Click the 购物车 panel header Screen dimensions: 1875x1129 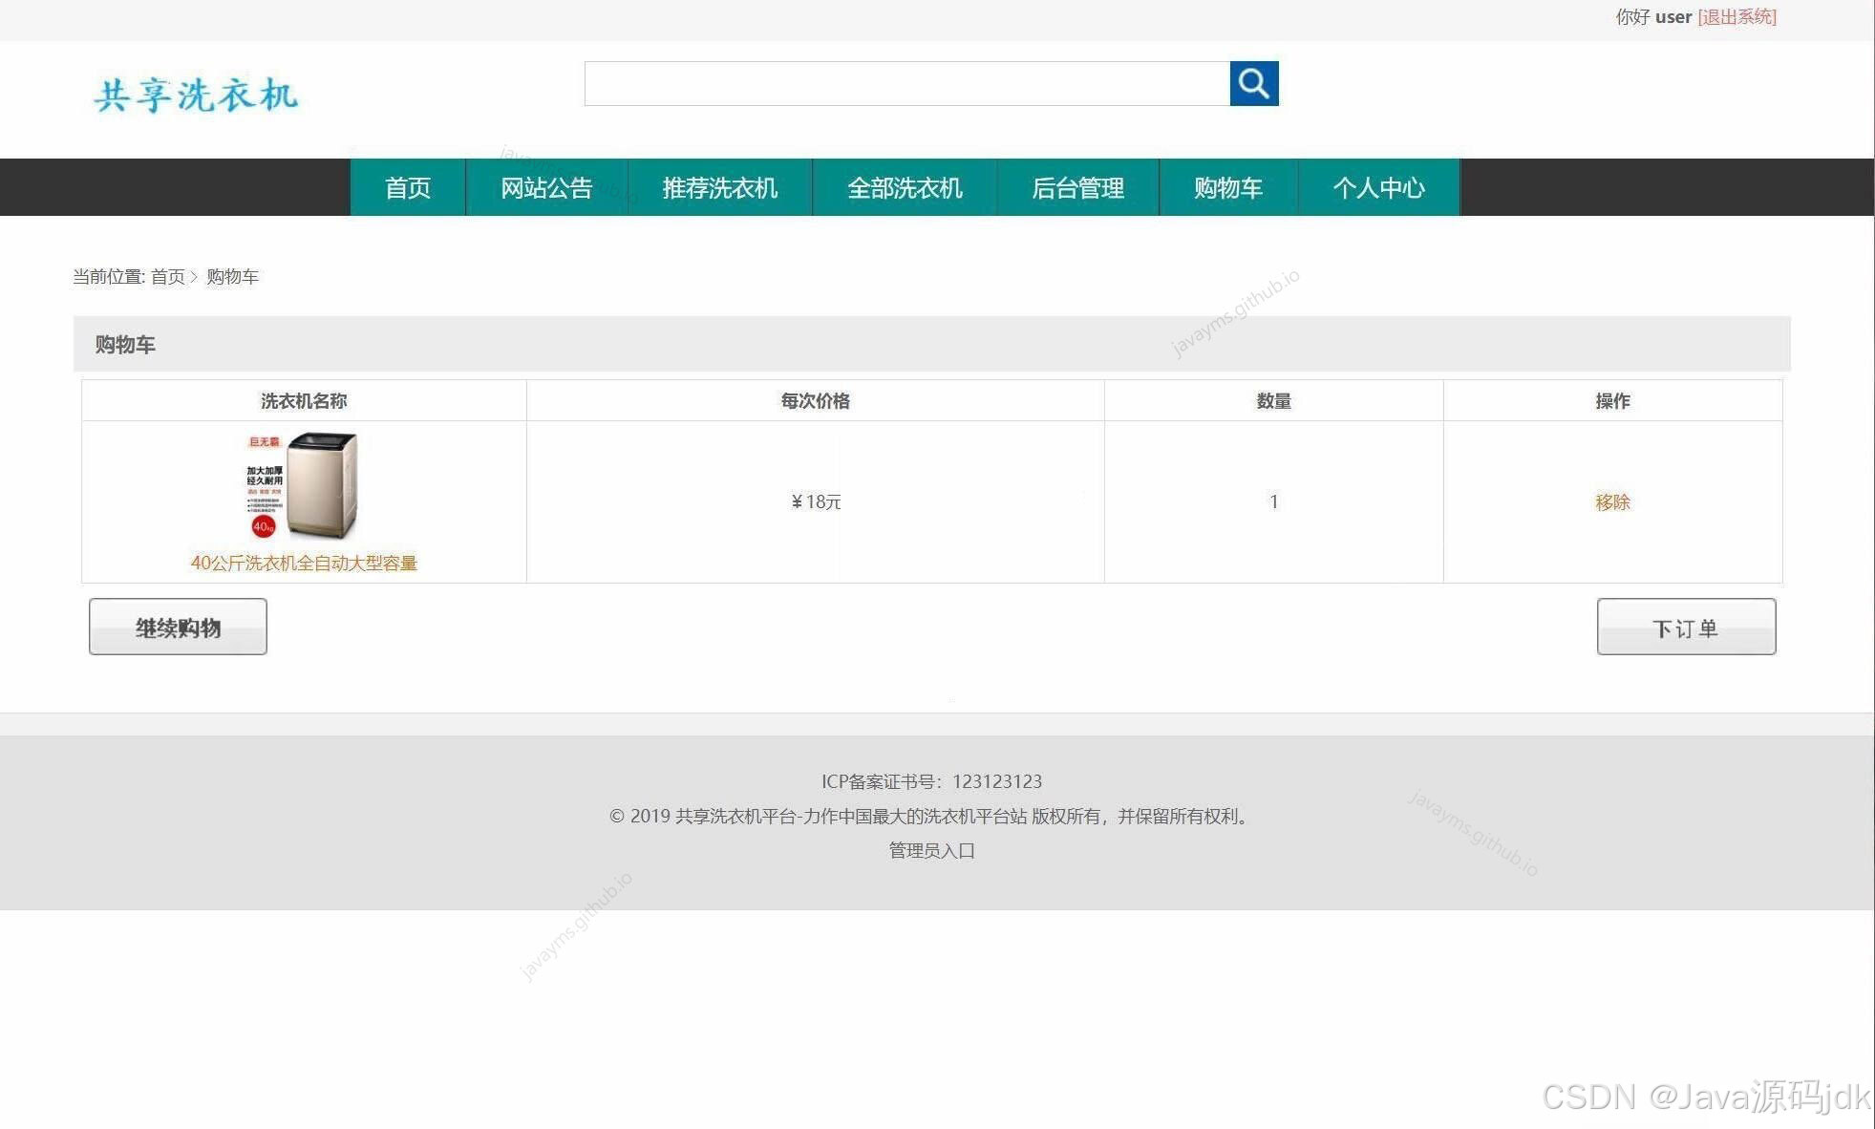click(x=124, y=344)
